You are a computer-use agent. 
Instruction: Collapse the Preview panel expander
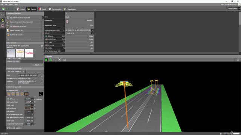click(x=46, y=57)
